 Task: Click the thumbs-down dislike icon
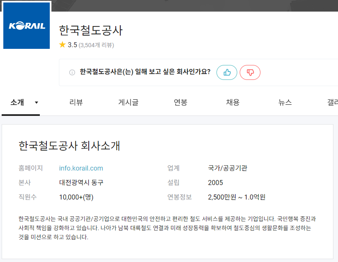[x=250, y=72]
